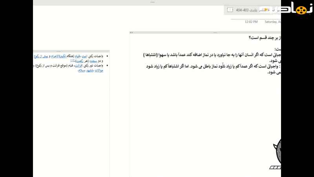Click the heading ending in "چند قسم است؟"

[x=265, y=38]
